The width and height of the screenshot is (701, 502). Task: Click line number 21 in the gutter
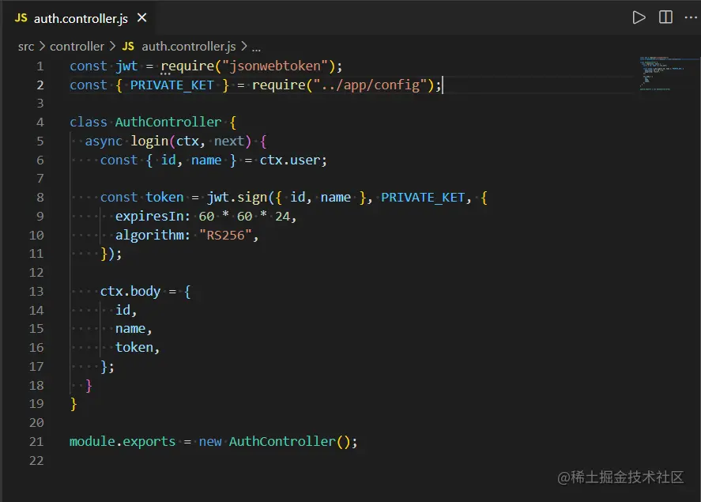(x=36, y=442)
